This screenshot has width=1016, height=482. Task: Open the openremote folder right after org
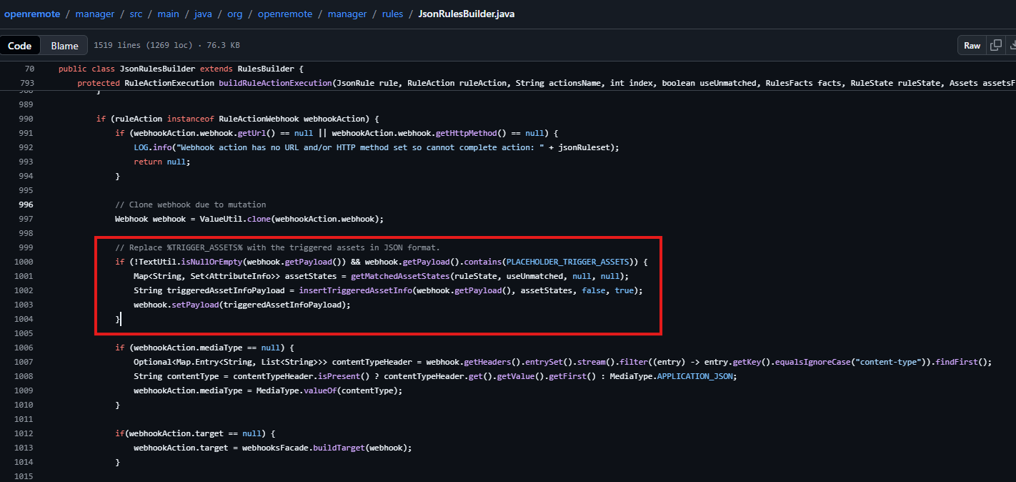click(284, 14)
